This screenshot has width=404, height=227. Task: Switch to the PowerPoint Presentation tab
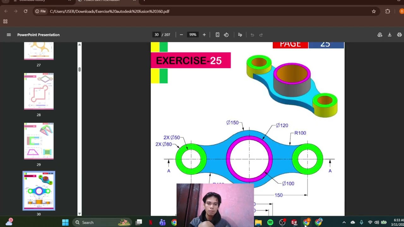pos(102,1)
